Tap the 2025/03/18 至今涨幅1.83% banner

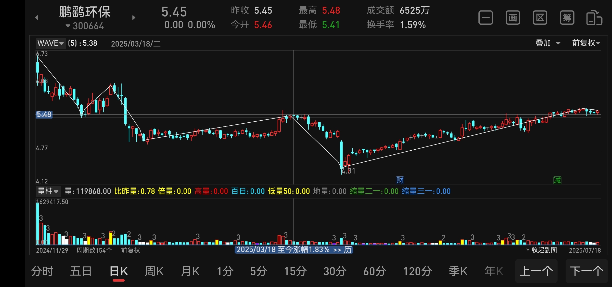(x=294, y=250)
